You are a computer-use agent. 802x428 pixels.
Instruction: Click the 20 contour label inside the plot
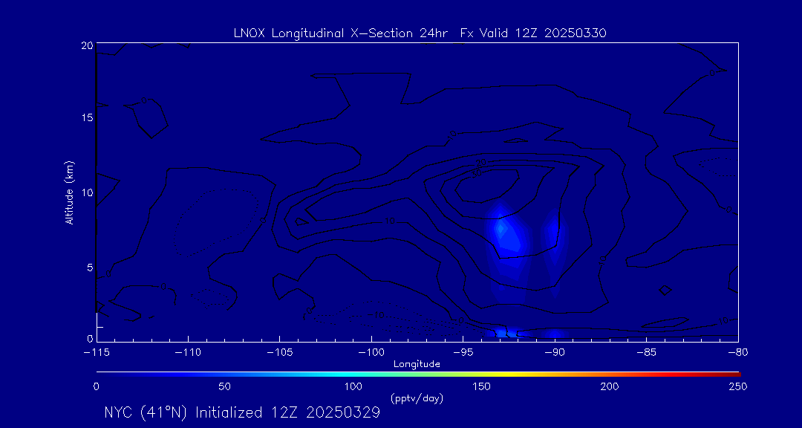[480, 163]
